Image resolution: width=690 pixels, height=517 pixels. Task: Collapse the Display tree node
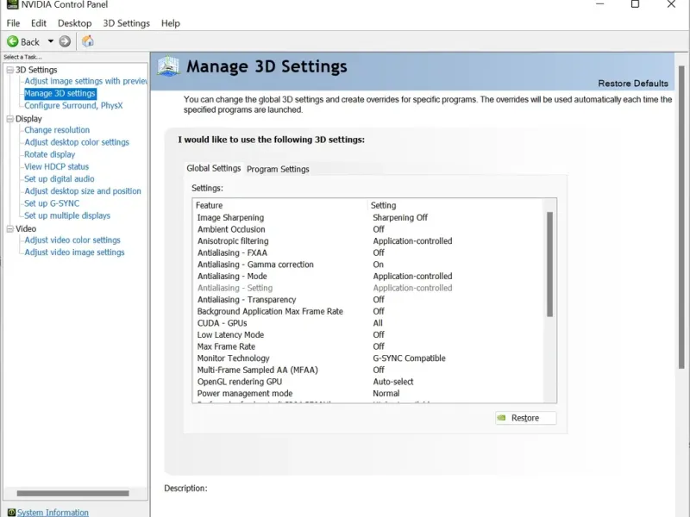tap(9, 119)
